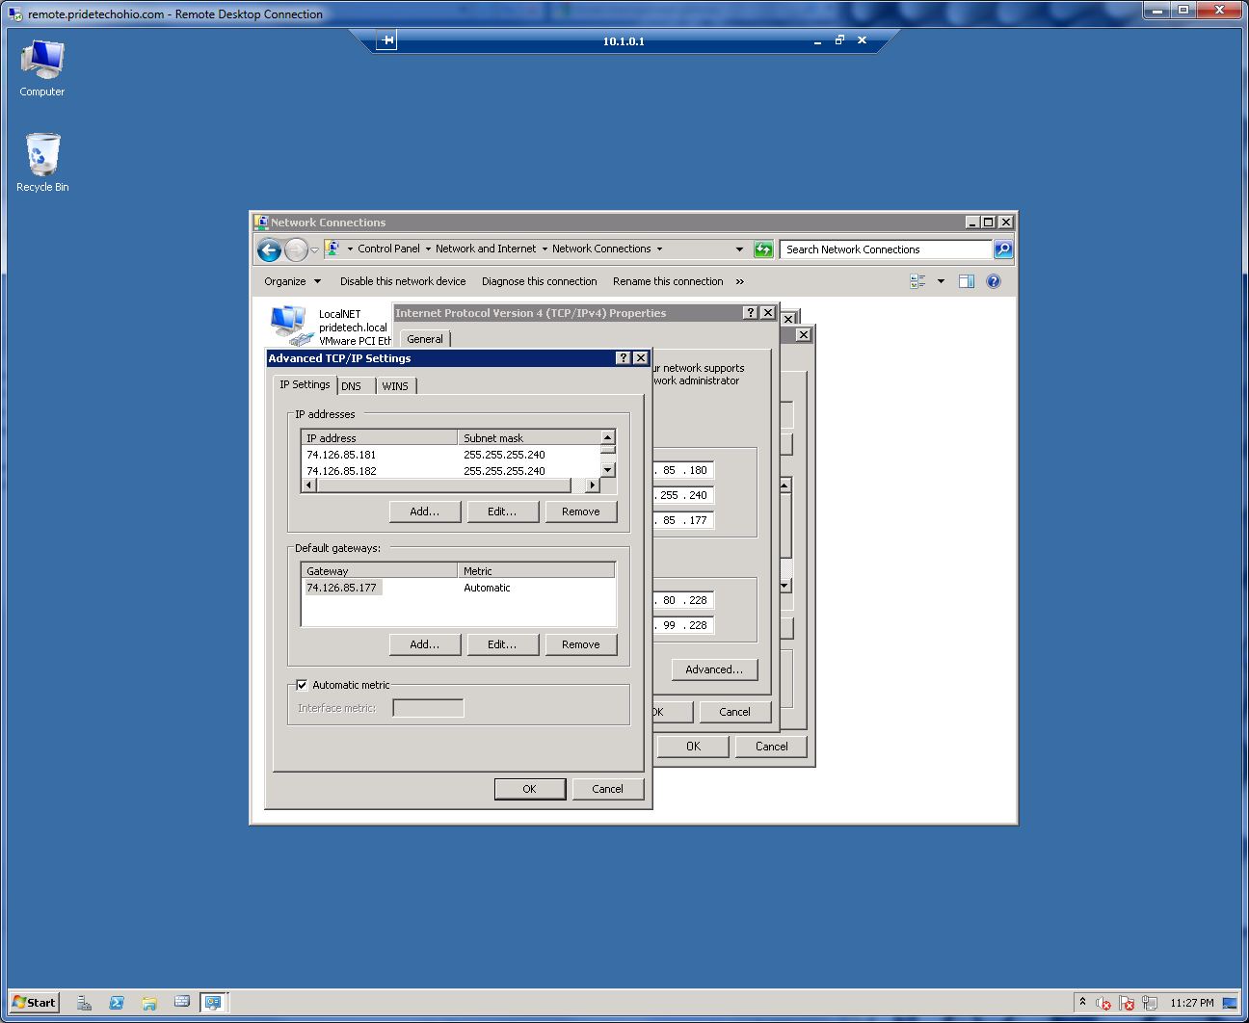The height and width of the screenshot is (1023, 1249).
Task: Select IP address 74.126.85.181 row
Action: tap(451, 455)
